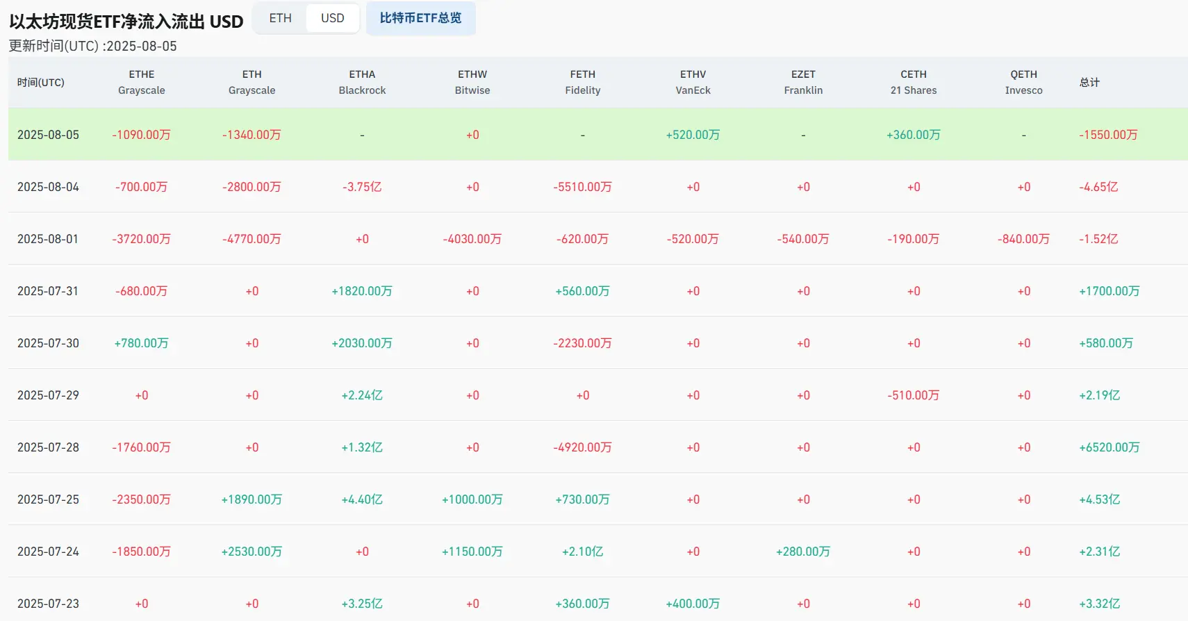Click the ETH Grayscale column header
Image resolution: width=1188 pixels, height=621 pixels.
252,82
